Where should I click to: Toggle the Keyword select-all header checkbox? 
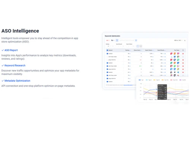coord(107,50)
